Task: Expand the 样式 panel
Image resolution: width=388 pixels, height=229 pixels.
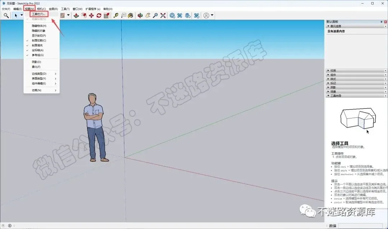Action: pos(328,79)
